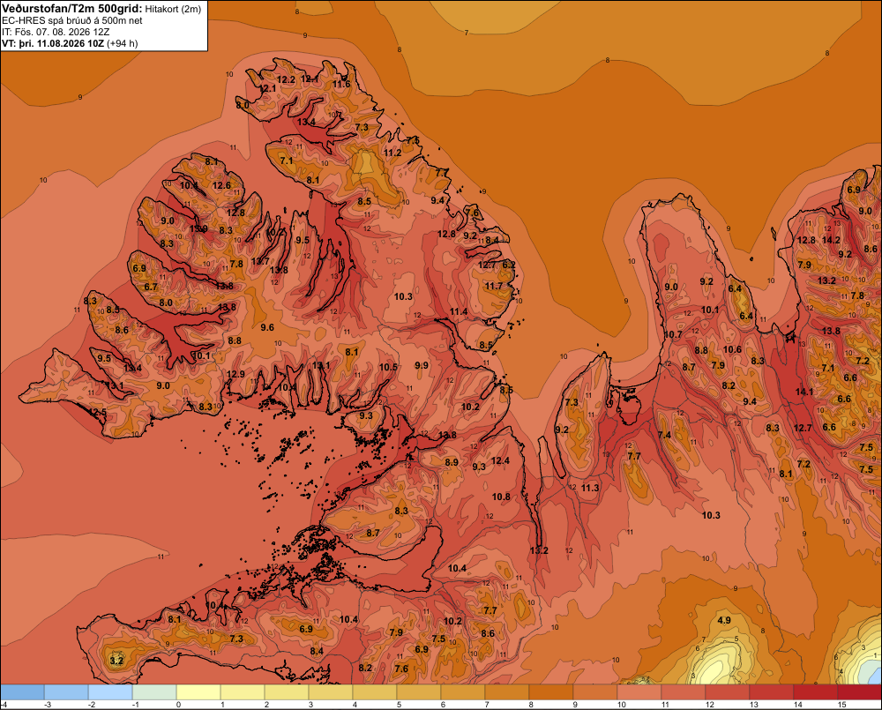Viewport: 882px width, 710px height.
Task: Click the '(+94 h)' forecast offset text
Action: [122, 43]
